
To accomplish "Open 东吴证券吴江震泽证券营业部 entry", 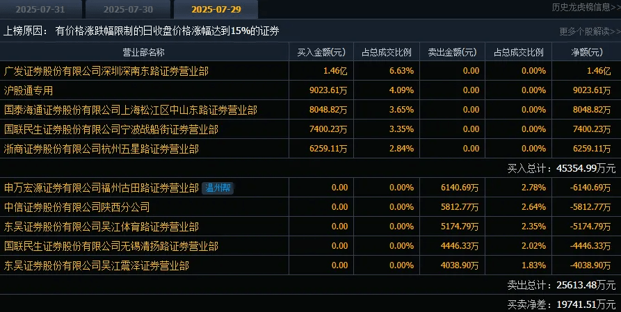I will pyautogui.click(x=96, y=265).
